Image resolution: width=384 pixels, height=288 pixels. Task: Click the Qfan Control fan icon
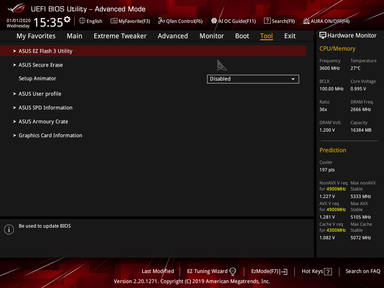click(161, 21)
